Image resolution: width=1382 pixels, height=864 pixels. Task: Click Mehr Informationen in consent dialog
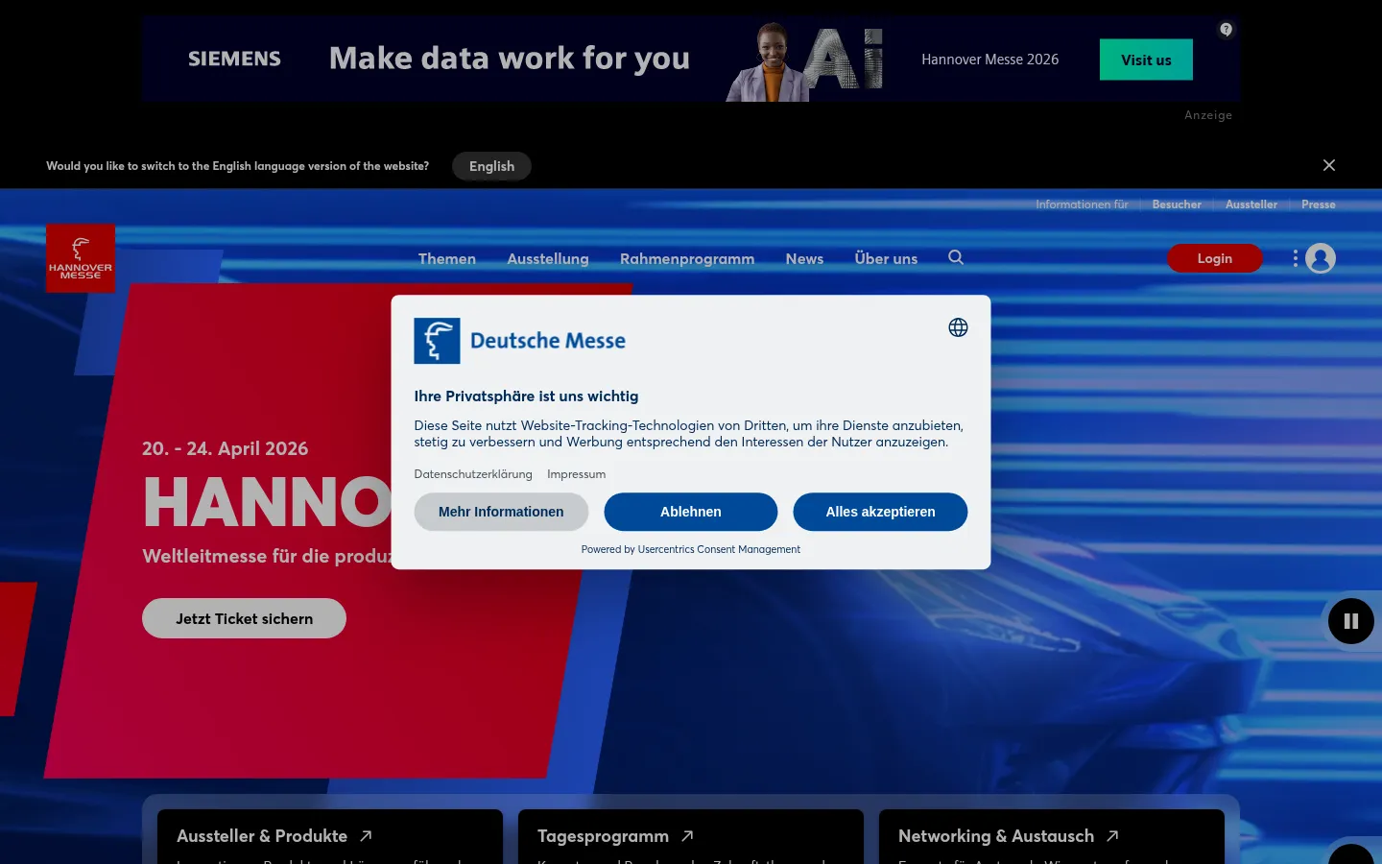pyautogui.click(x=501, y=512)
